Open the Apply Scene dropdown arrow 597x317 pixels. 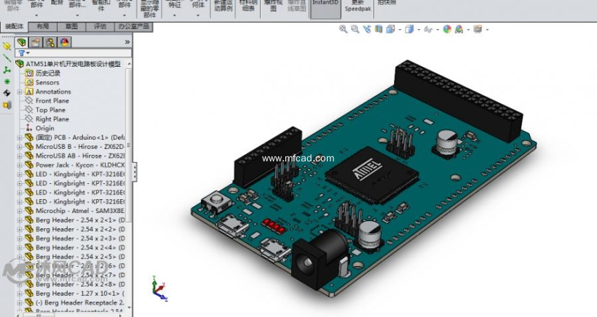[468, 30]
